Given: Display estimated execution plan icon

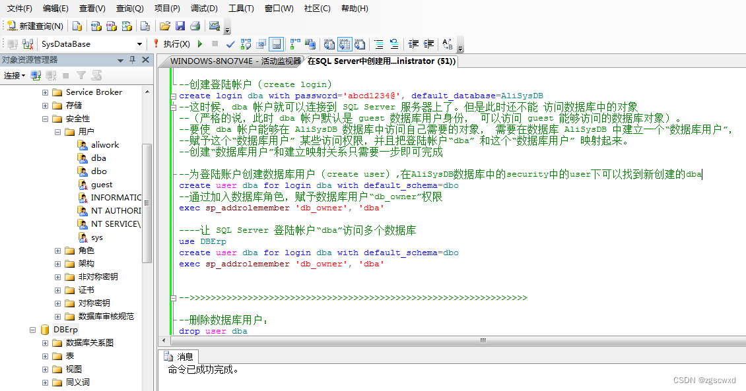Looking at the screenshot, I should click(246, 44).
